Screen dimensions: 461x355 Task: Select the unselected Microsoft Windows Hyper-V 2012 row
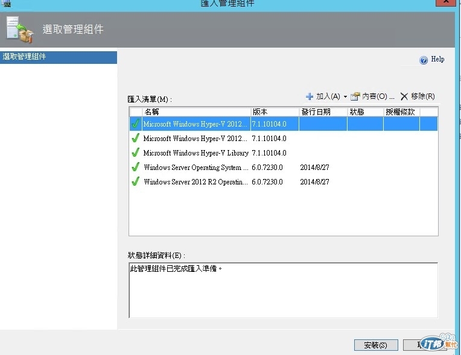(284, 138)
